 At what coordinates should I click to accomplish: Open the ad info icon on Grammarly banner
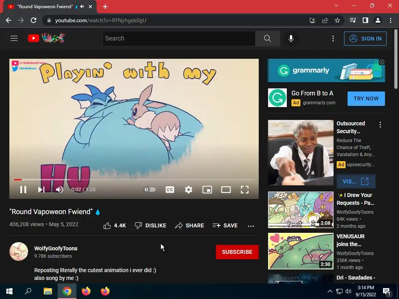[x=382, y=62]
